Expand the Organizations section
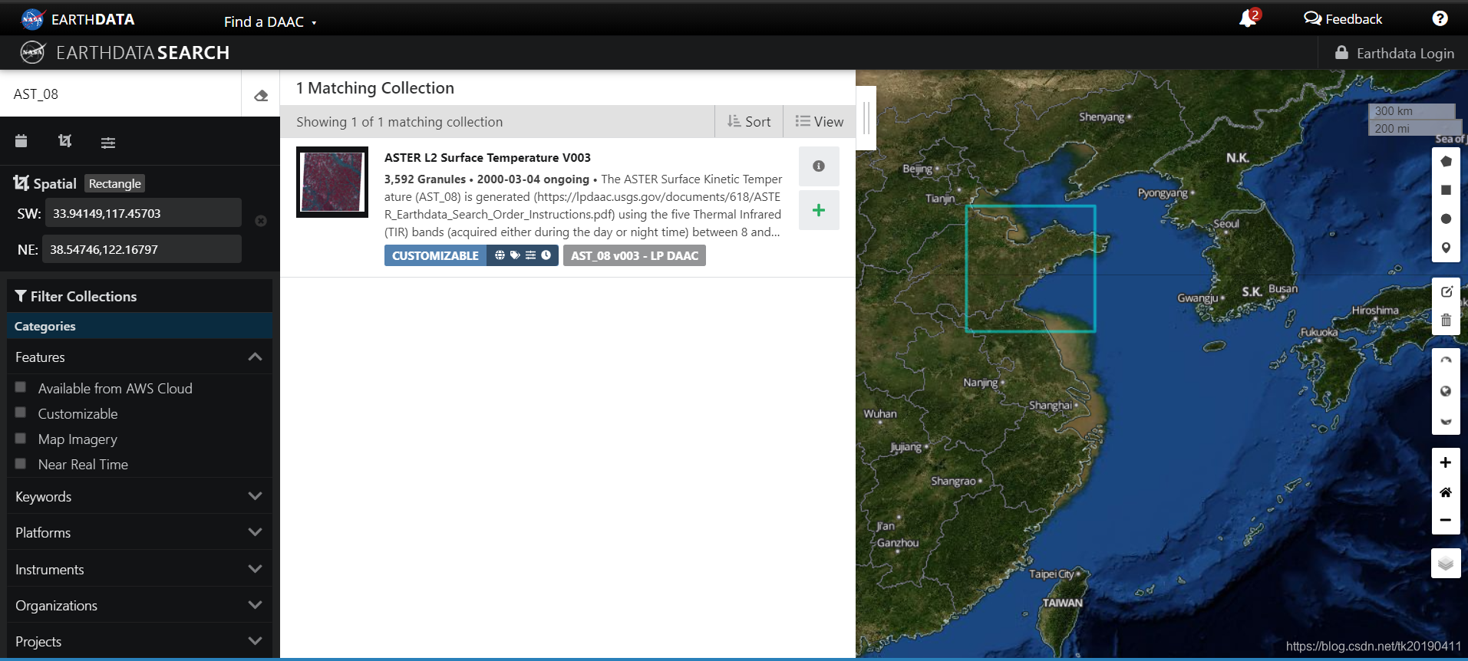The width and height of the screenshot is (1468, 661). (x=140, y=605)
